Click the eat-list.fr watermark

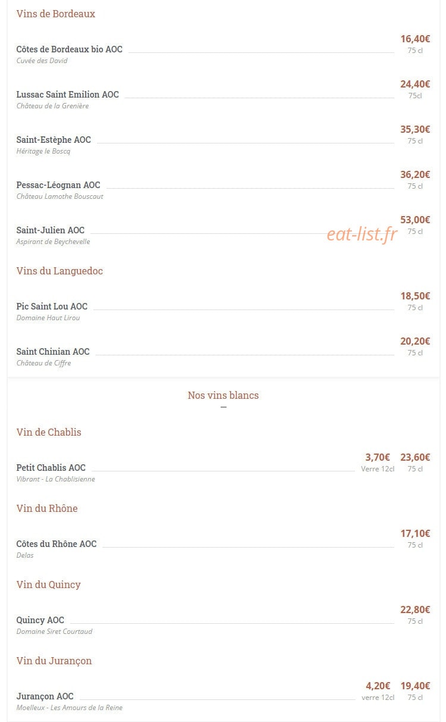pos(362,234)
